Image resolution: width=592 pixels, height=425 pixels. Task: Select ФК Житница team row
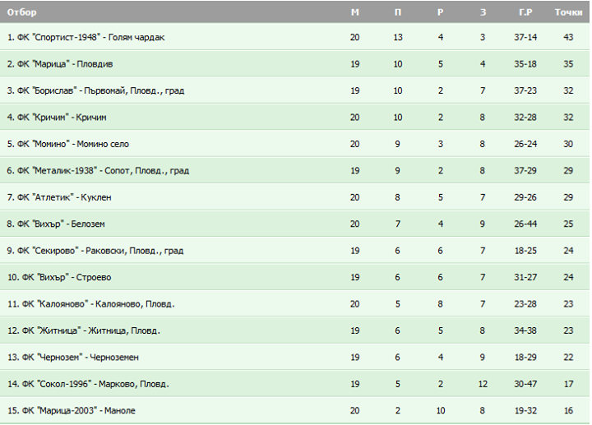click(294, 330)
